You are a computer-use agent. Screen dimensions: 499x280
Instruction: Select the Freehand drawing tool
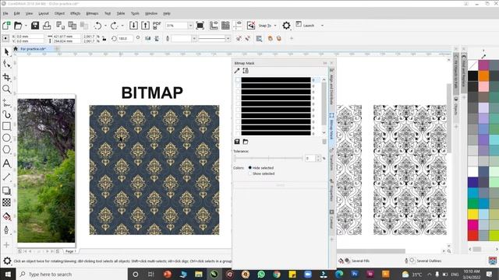click(x=6, y=103)
